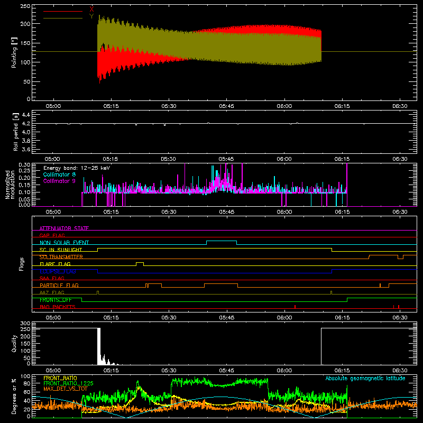Click '05:30' time label under Flags plot

(x=169, y=318)
